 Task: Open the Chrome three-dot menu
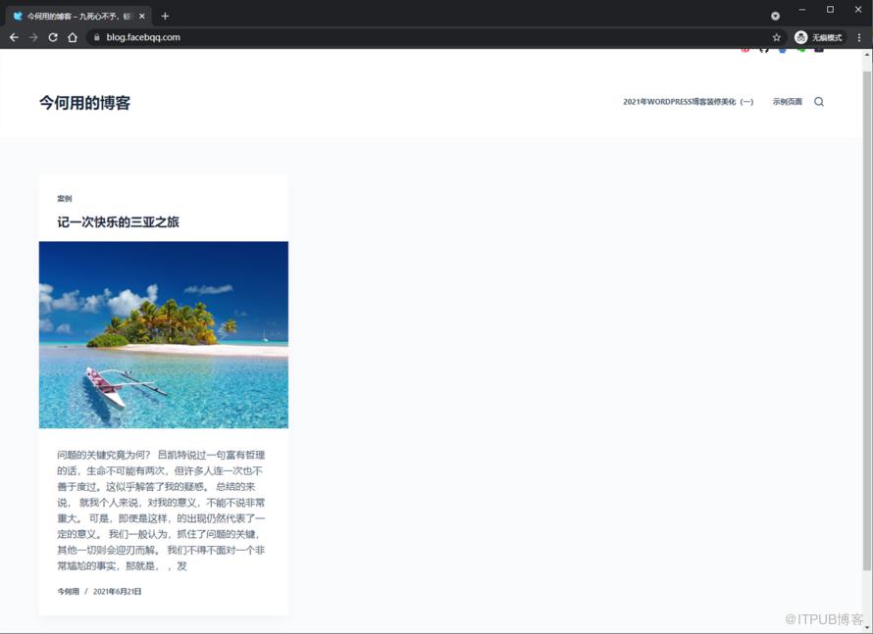(859, 37)
